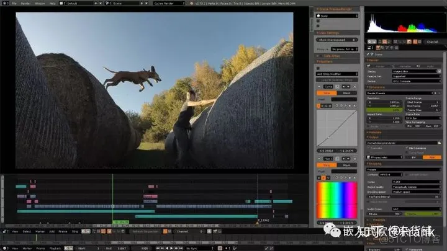
Task: Open the Solid preview shading dropdown
Action: pyautogui.click(x=337, y=16)
